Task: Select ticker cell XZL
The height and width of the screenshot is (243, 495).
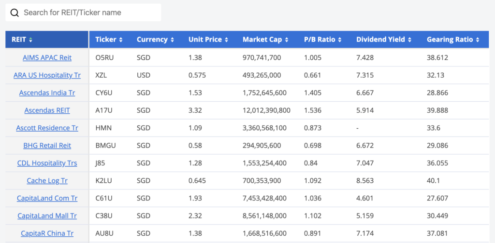Action: [x=101, y=75]
